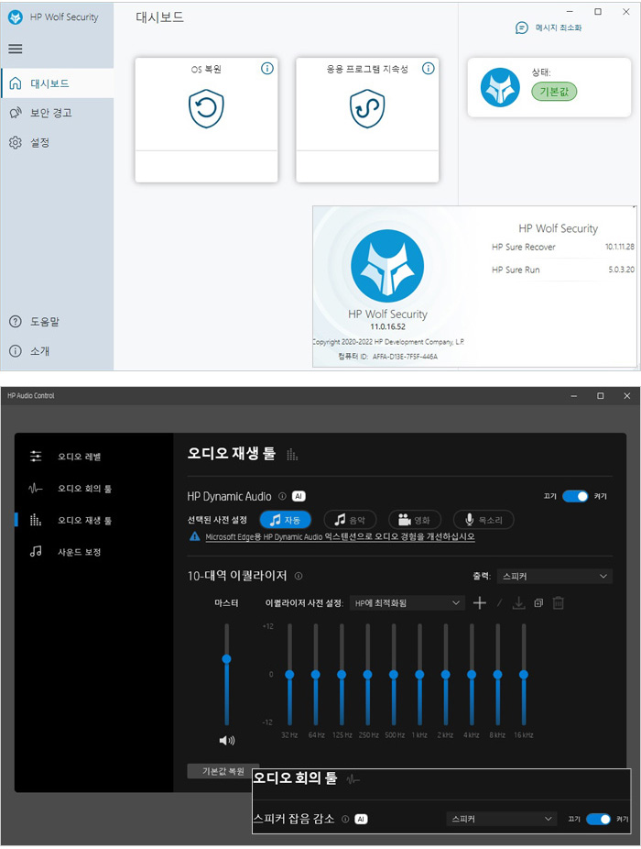
Task: Open 도움말 in Wolf Security sidebar
Action: 58,322
